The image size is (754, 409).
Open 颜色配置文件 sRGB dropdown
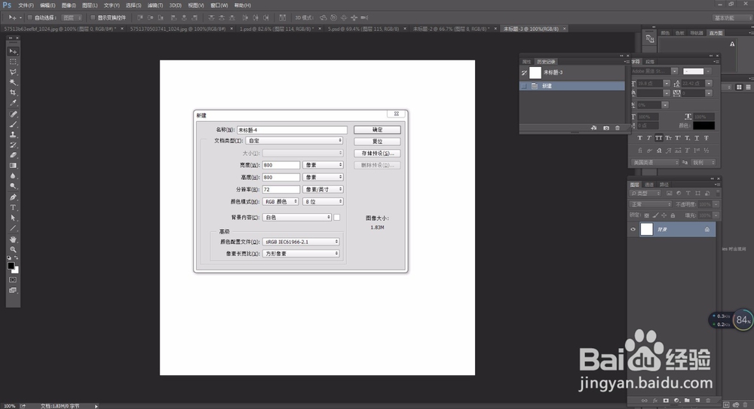point(301,242)
